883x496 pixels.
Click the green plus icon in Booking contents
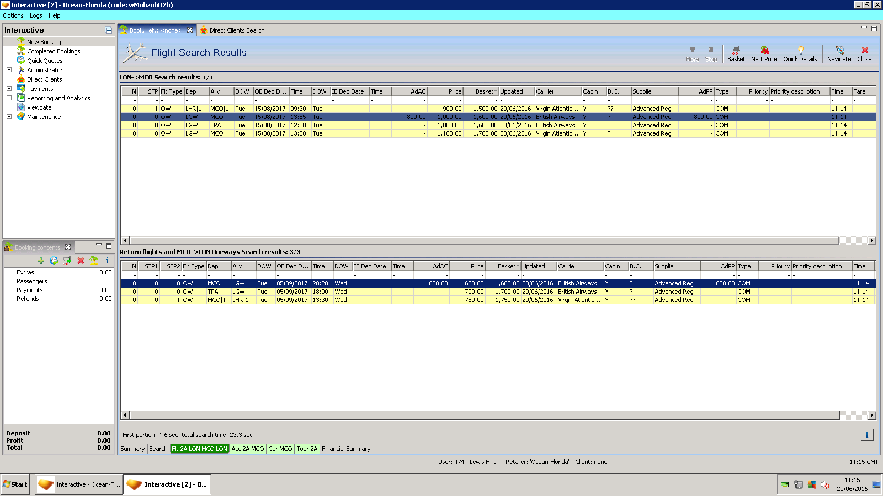tap(40, 261)
